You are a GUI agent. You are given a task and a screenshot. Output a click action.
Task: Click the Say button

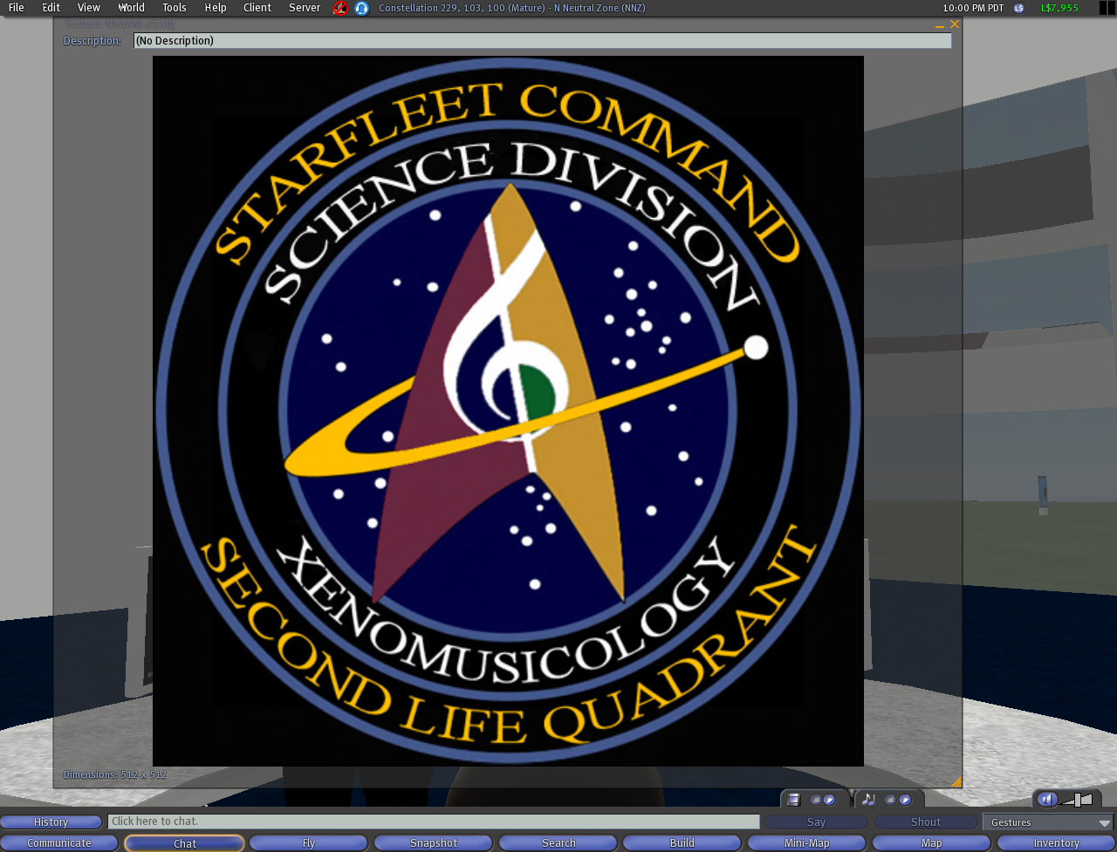816,822
